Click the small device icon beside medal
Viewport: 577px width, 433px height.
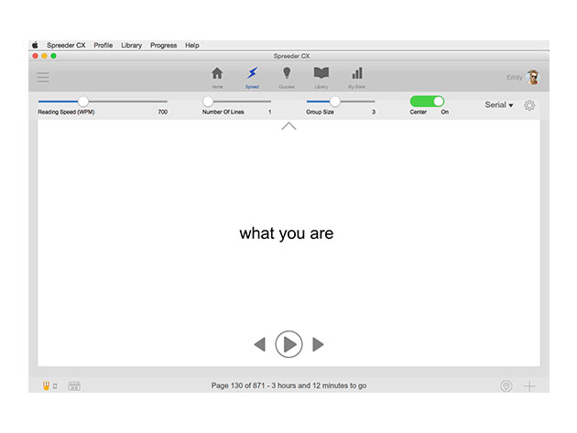55,386
